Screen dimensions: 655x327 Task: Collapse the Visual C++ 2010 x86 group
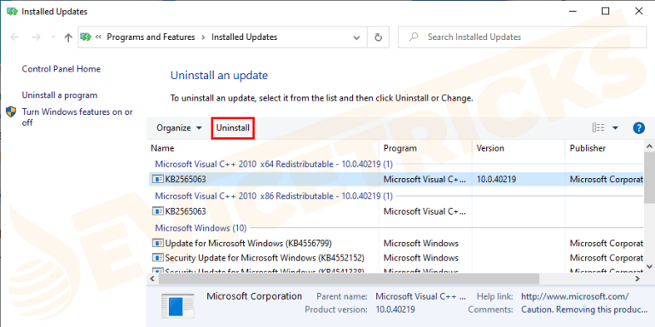tap(274, 196)
